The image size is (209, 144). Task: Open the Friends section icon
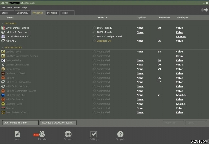(42, 134)
